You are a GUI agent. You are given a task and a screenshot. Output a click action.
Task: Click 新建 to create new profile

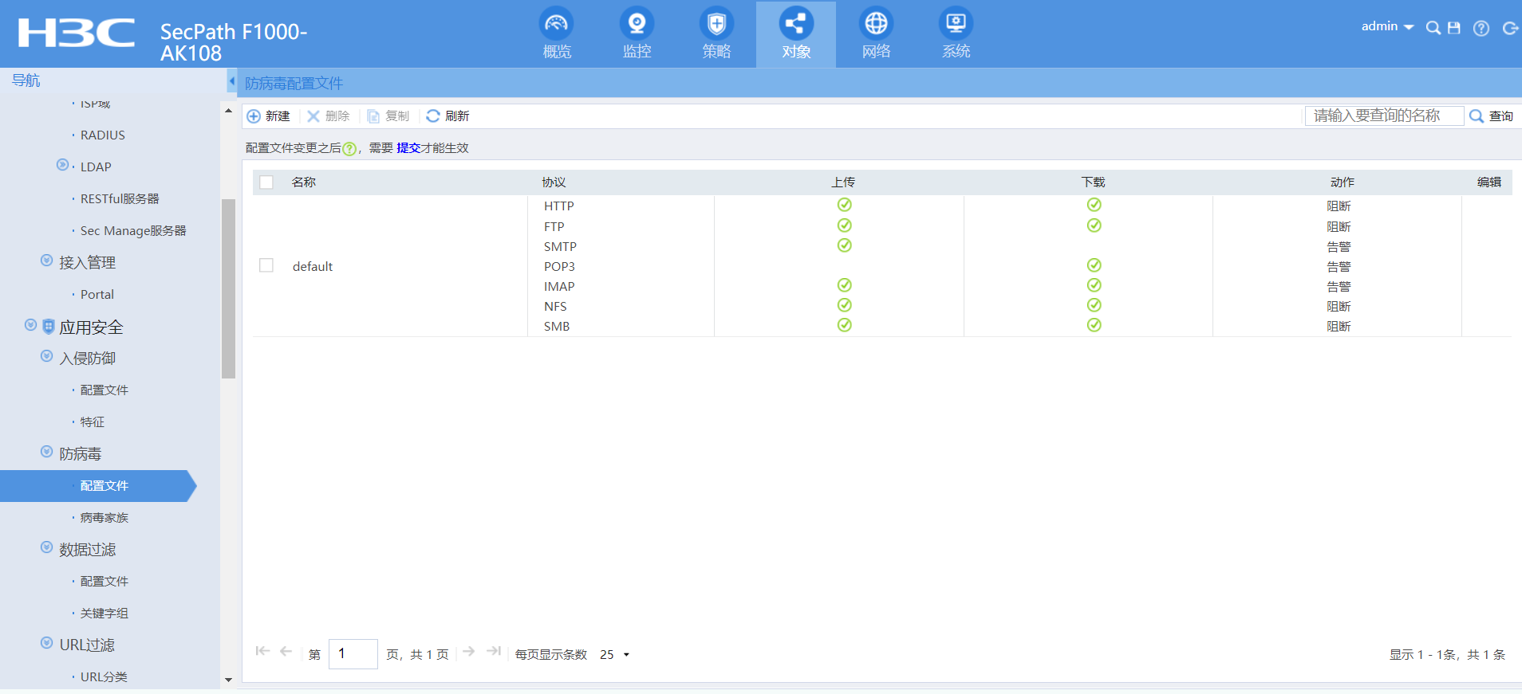coord(269,116)
